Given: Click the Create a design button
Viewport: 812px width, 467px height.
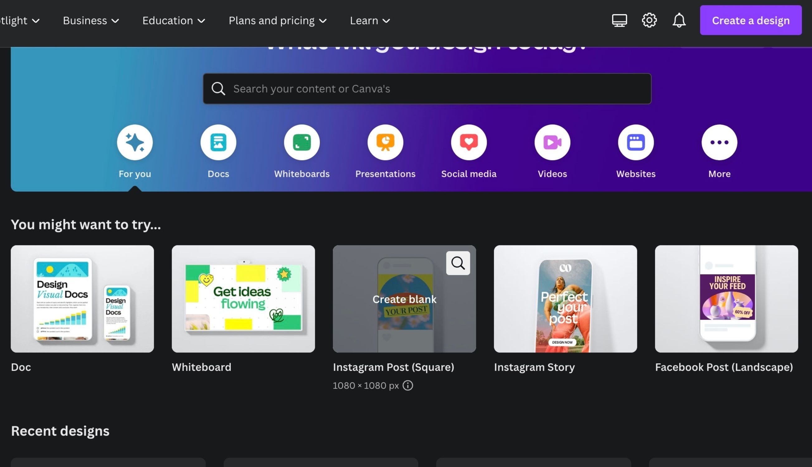Looking at the screenshot, I should [x=750, y=20].
